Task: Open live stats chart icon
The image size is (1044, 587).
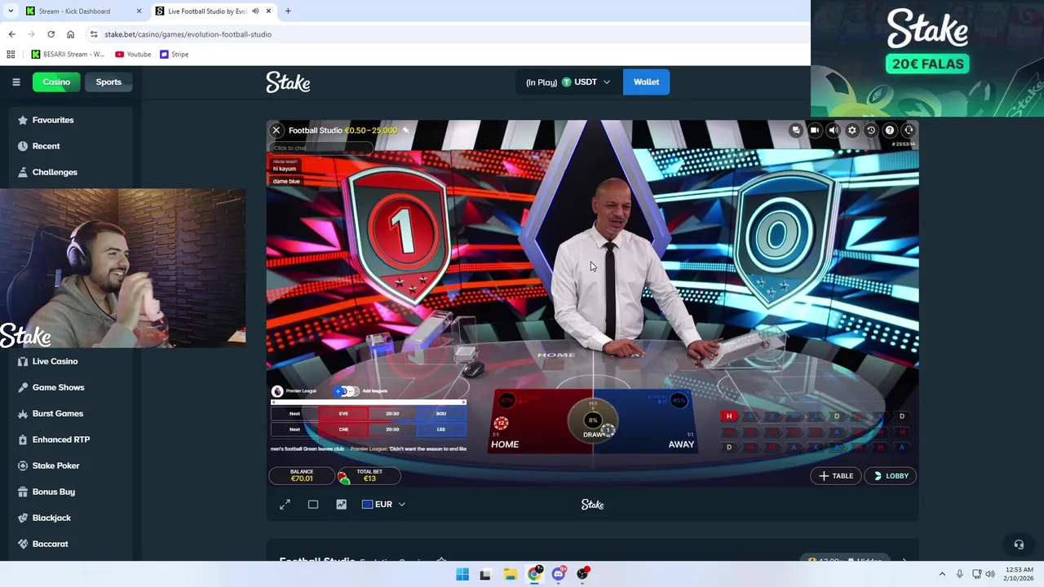Action: 342,505
